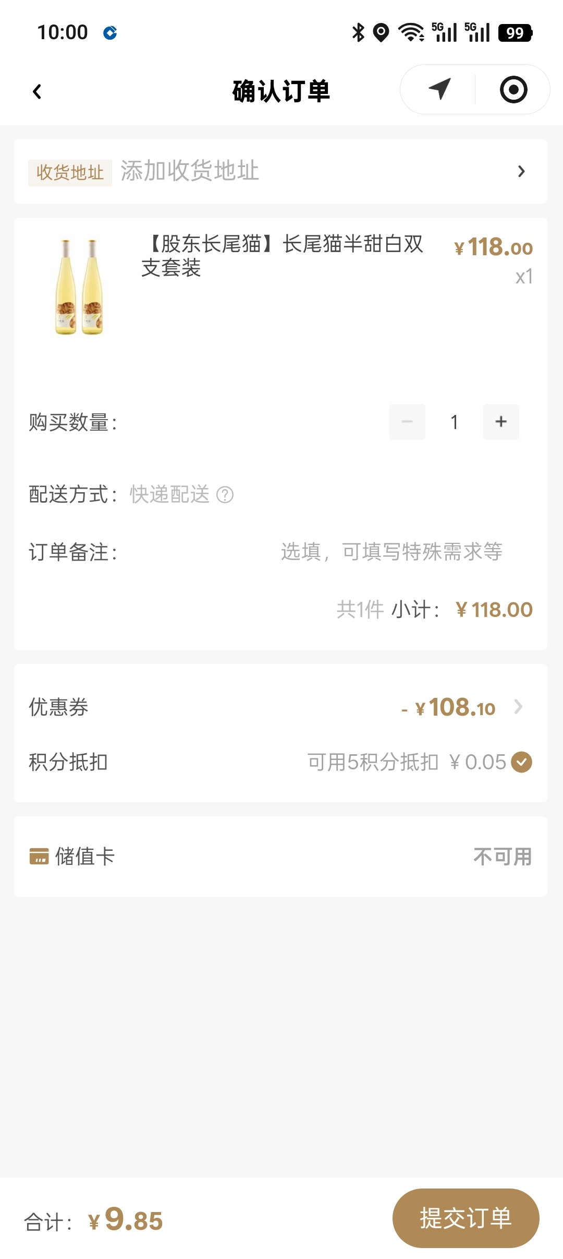
Task: Tap the location arrow icon in capsule
Action: 439,89
